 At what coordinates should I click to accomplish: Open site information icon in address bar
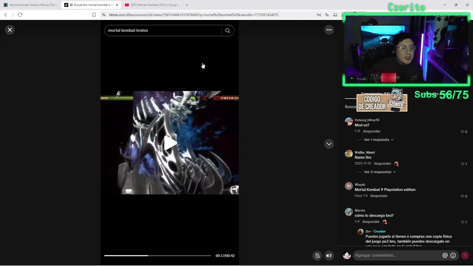[104, 15]
